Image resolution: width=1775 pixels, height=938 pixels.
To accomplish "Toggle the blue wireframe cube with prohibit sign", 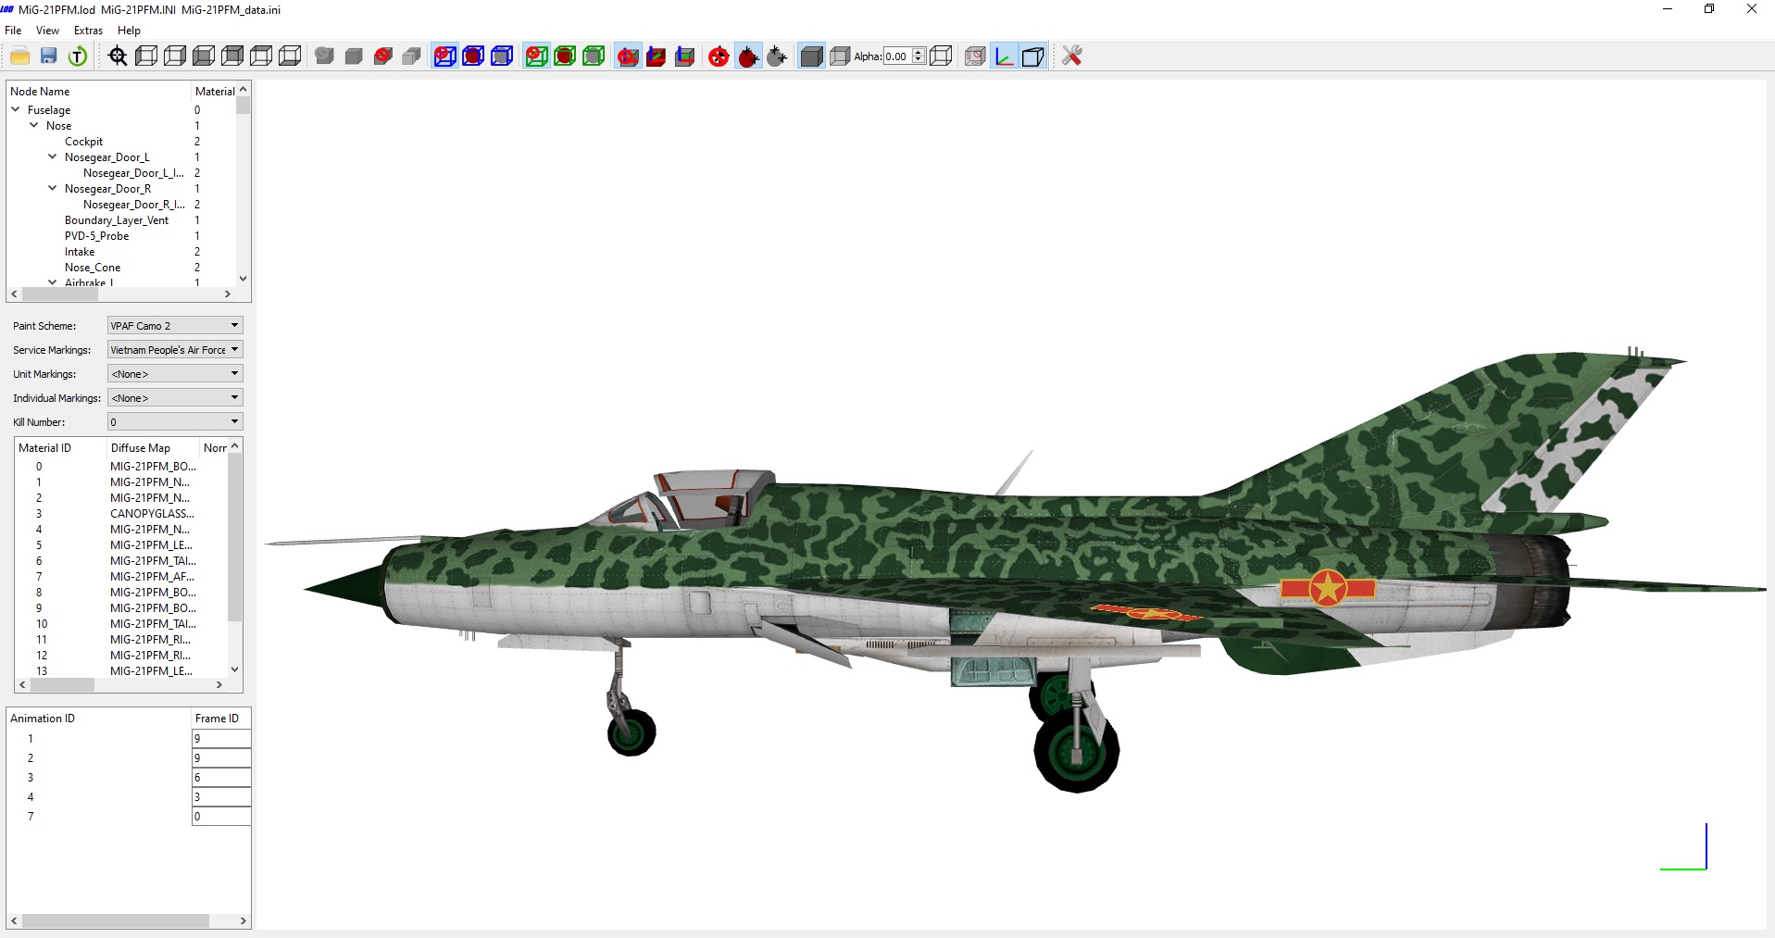I will (x=444, y=56).
